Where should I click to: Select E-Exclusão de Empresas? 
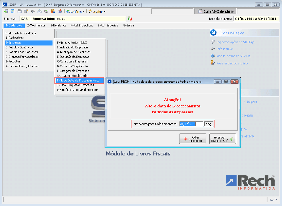click(x=80, y=57)
